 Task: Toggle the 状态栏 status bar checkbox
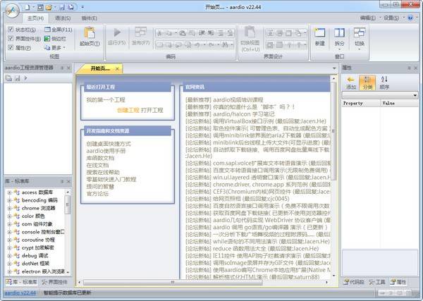click(12, 30)
